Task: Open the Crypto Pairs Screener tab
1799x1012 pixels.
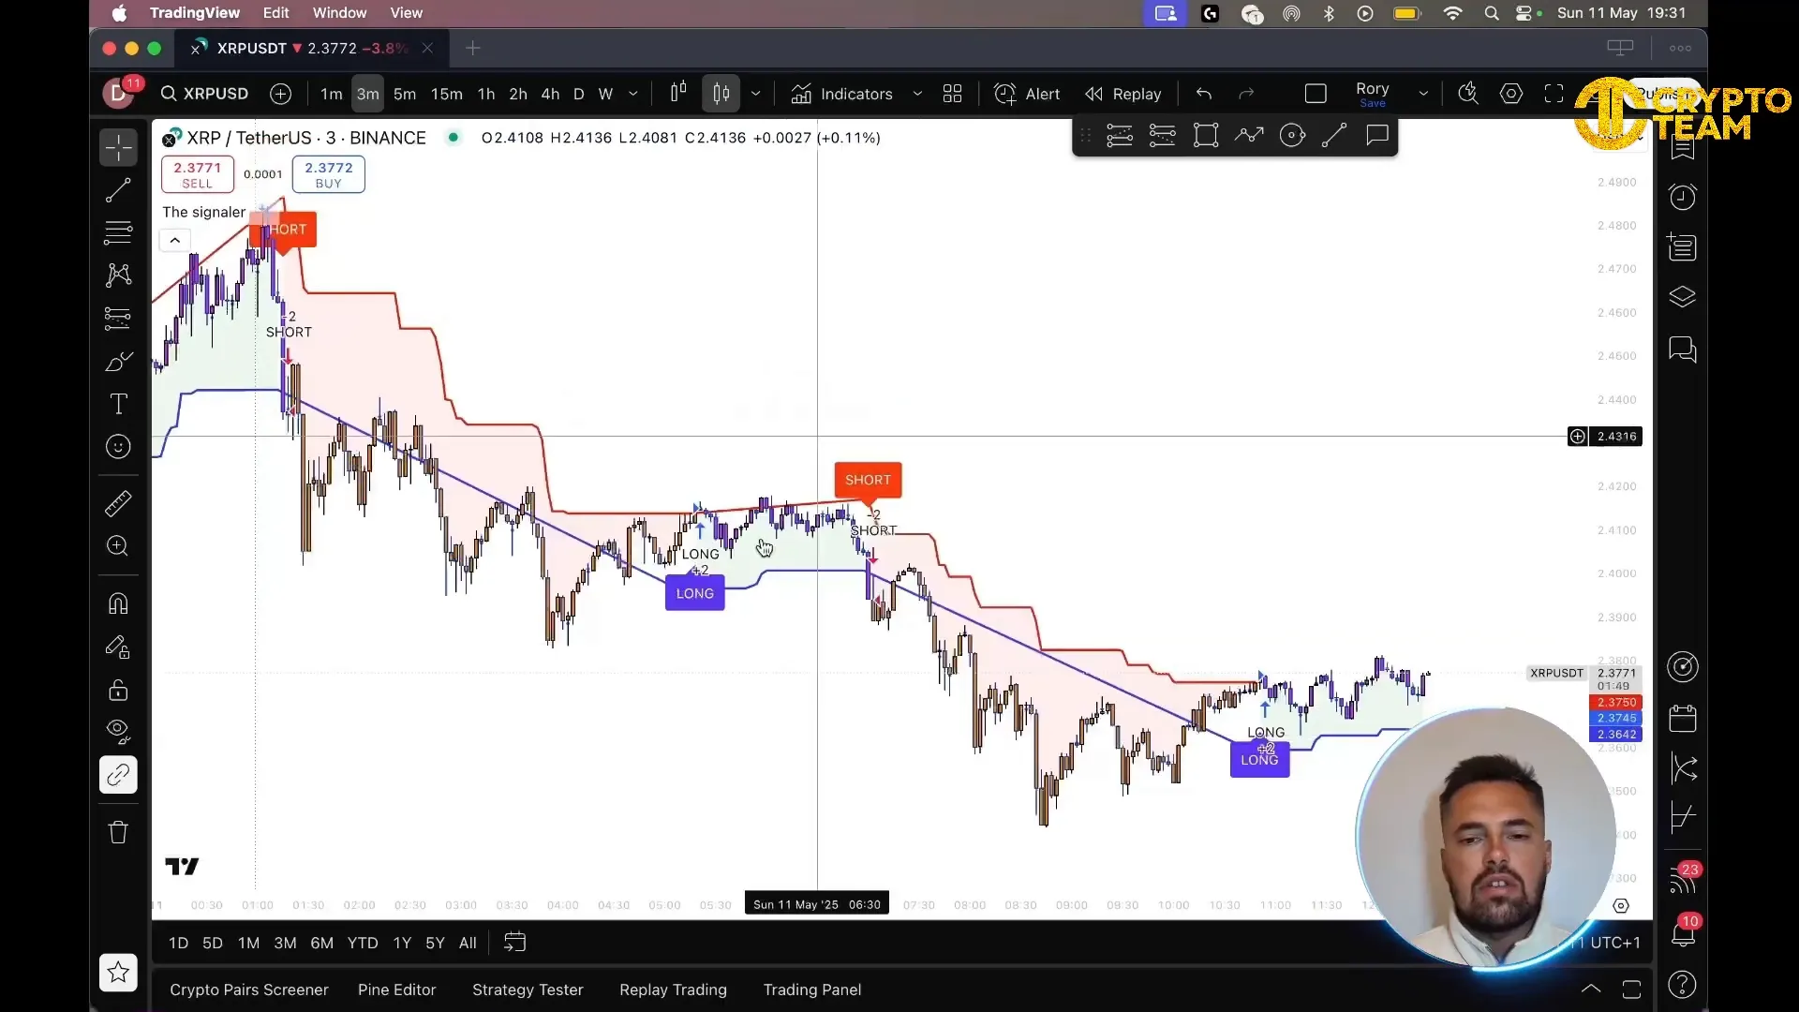Action: coord(249,990)
